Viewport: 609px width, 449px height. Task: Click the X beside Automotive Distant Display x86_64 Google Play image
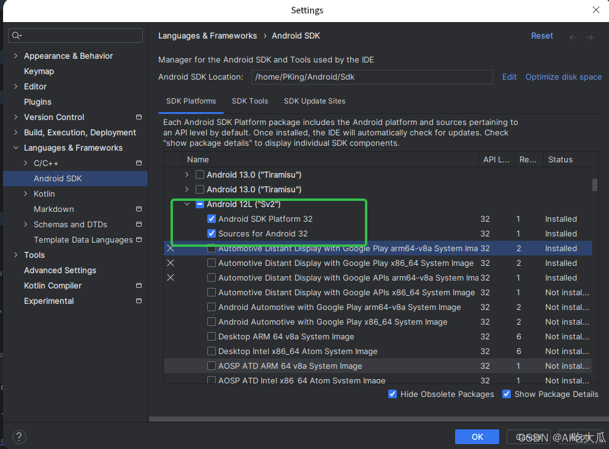point(170,263)
